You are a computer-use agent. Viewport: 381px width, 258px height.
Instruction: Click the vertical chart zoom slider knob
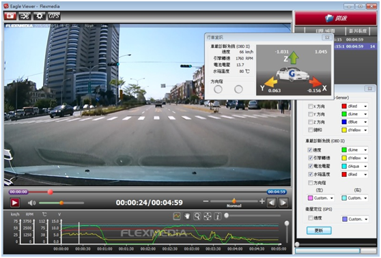(287, 223)
